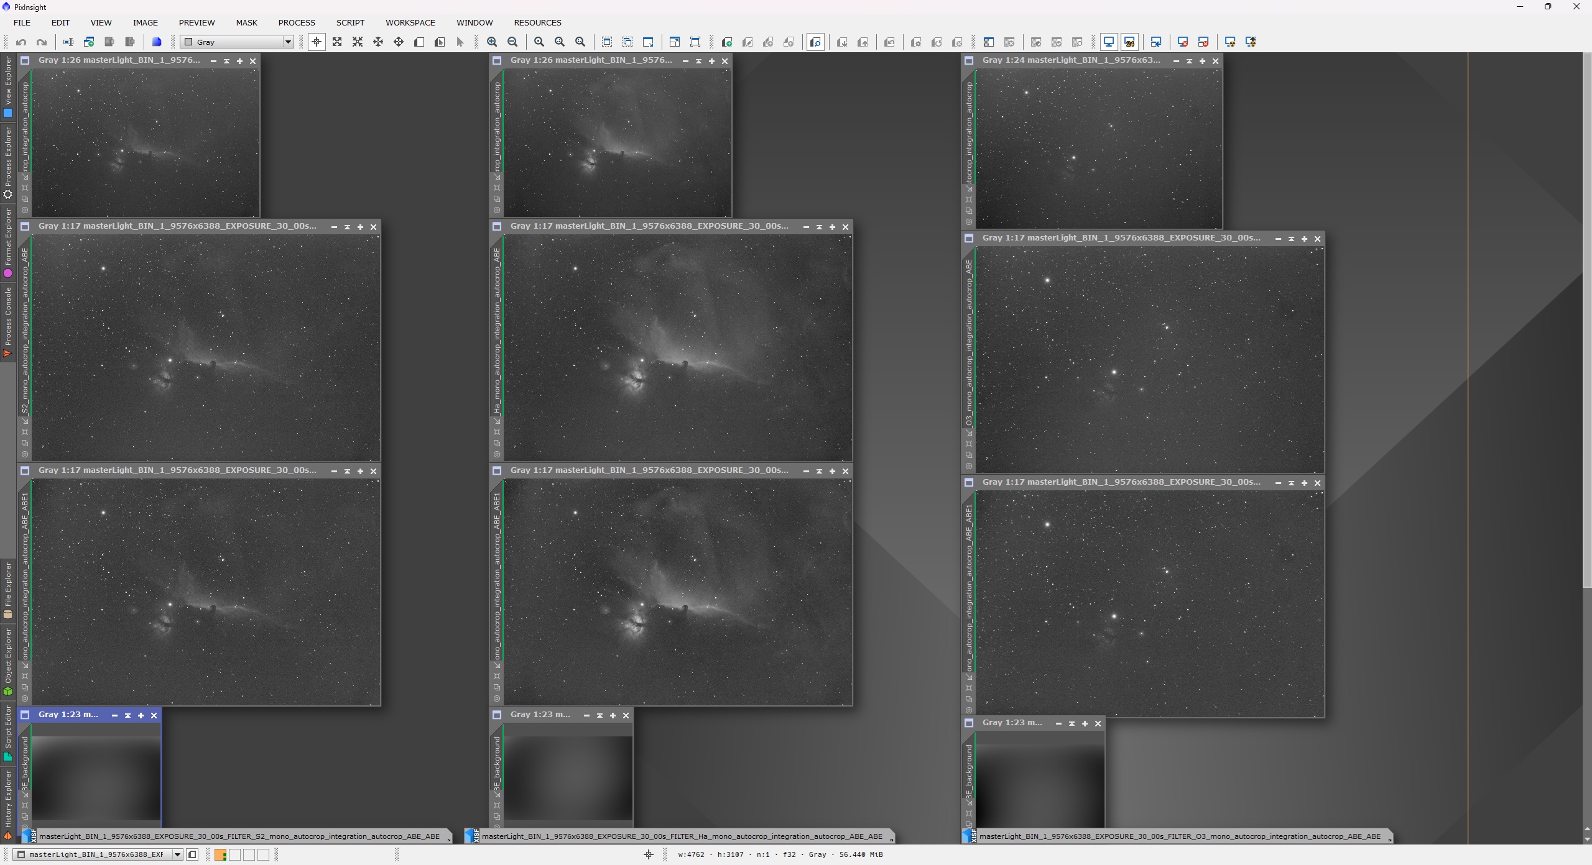Viewport: 1592px width, 865px height.
Task: Open the File Explorer side panel tab
Action: [8, 590]
